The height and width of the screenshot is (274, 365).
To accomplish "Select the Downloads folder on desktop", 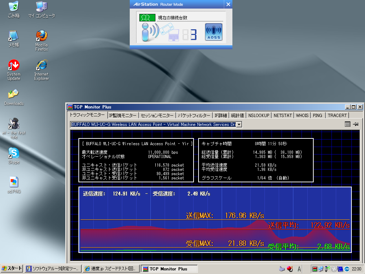I will click(x=14, y=97).
